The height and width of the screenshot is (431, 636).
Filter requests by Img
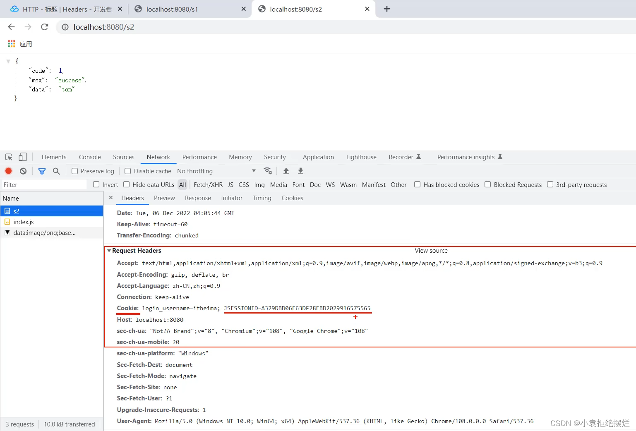pyautogui.click(x=259, y=185)
